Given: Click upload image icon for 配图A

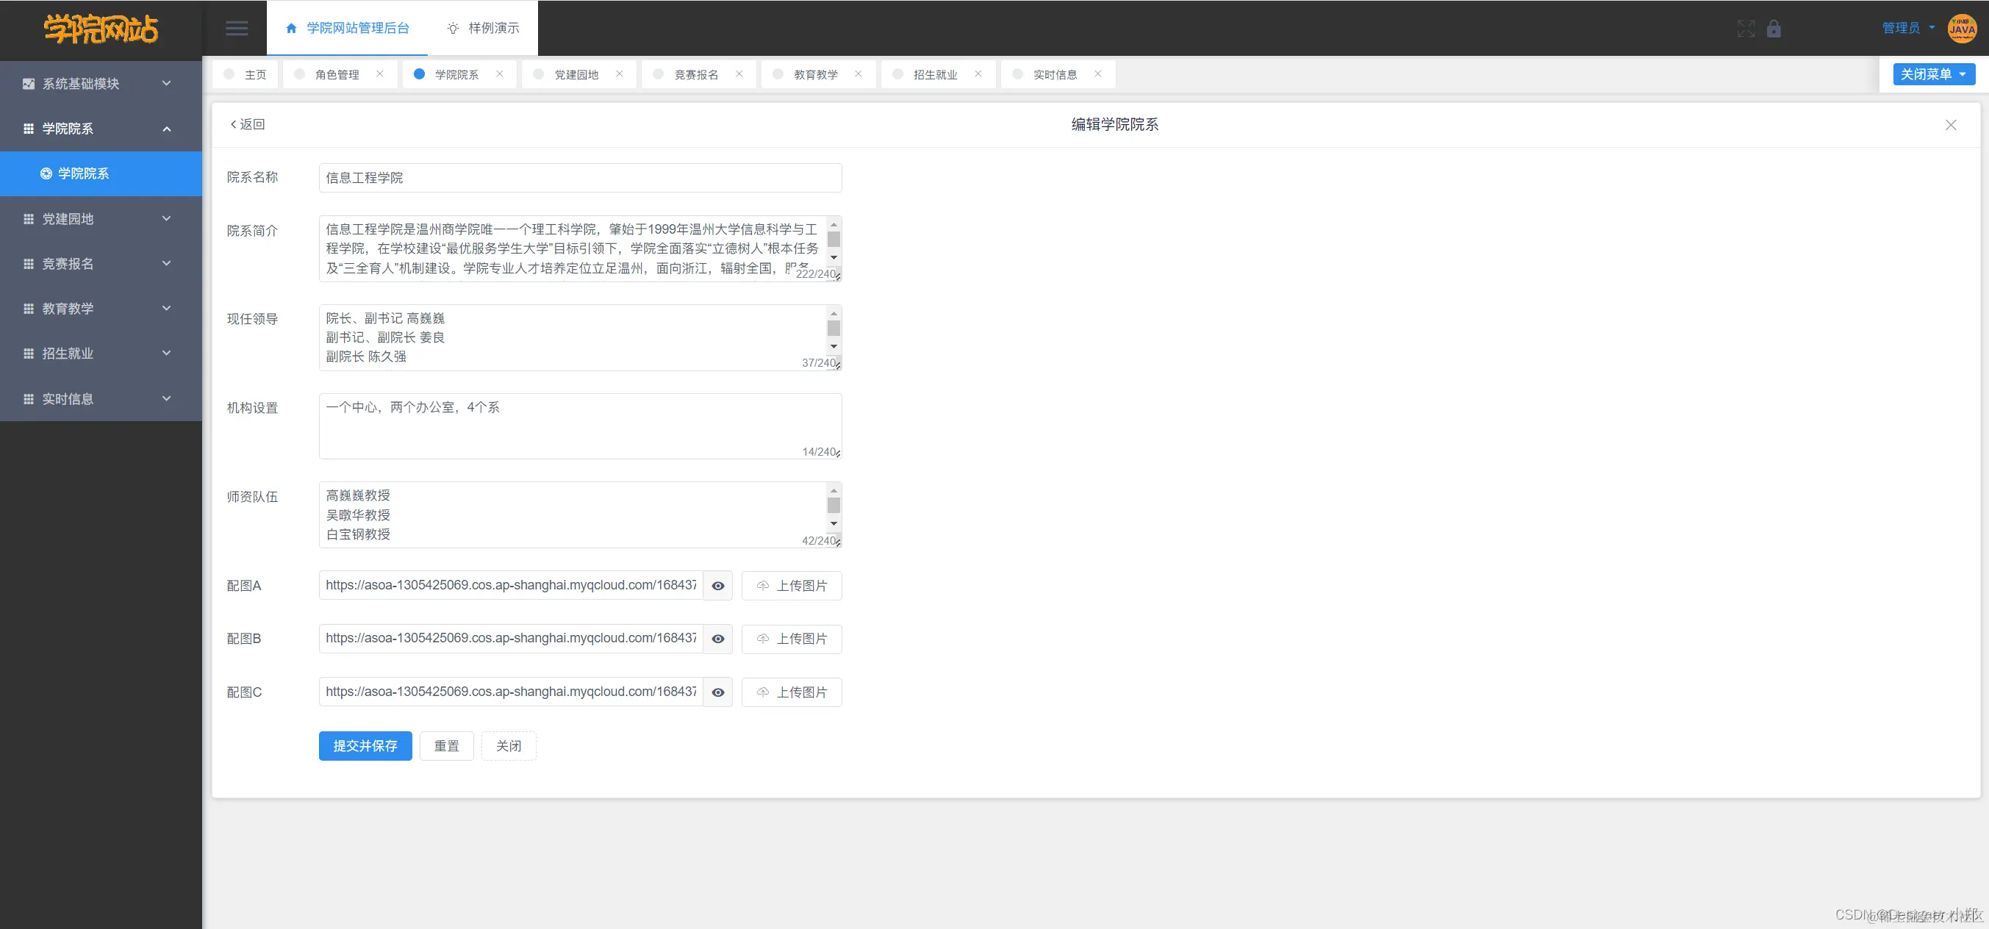Looking at the screenshot, I should click(x=763, y=586).
